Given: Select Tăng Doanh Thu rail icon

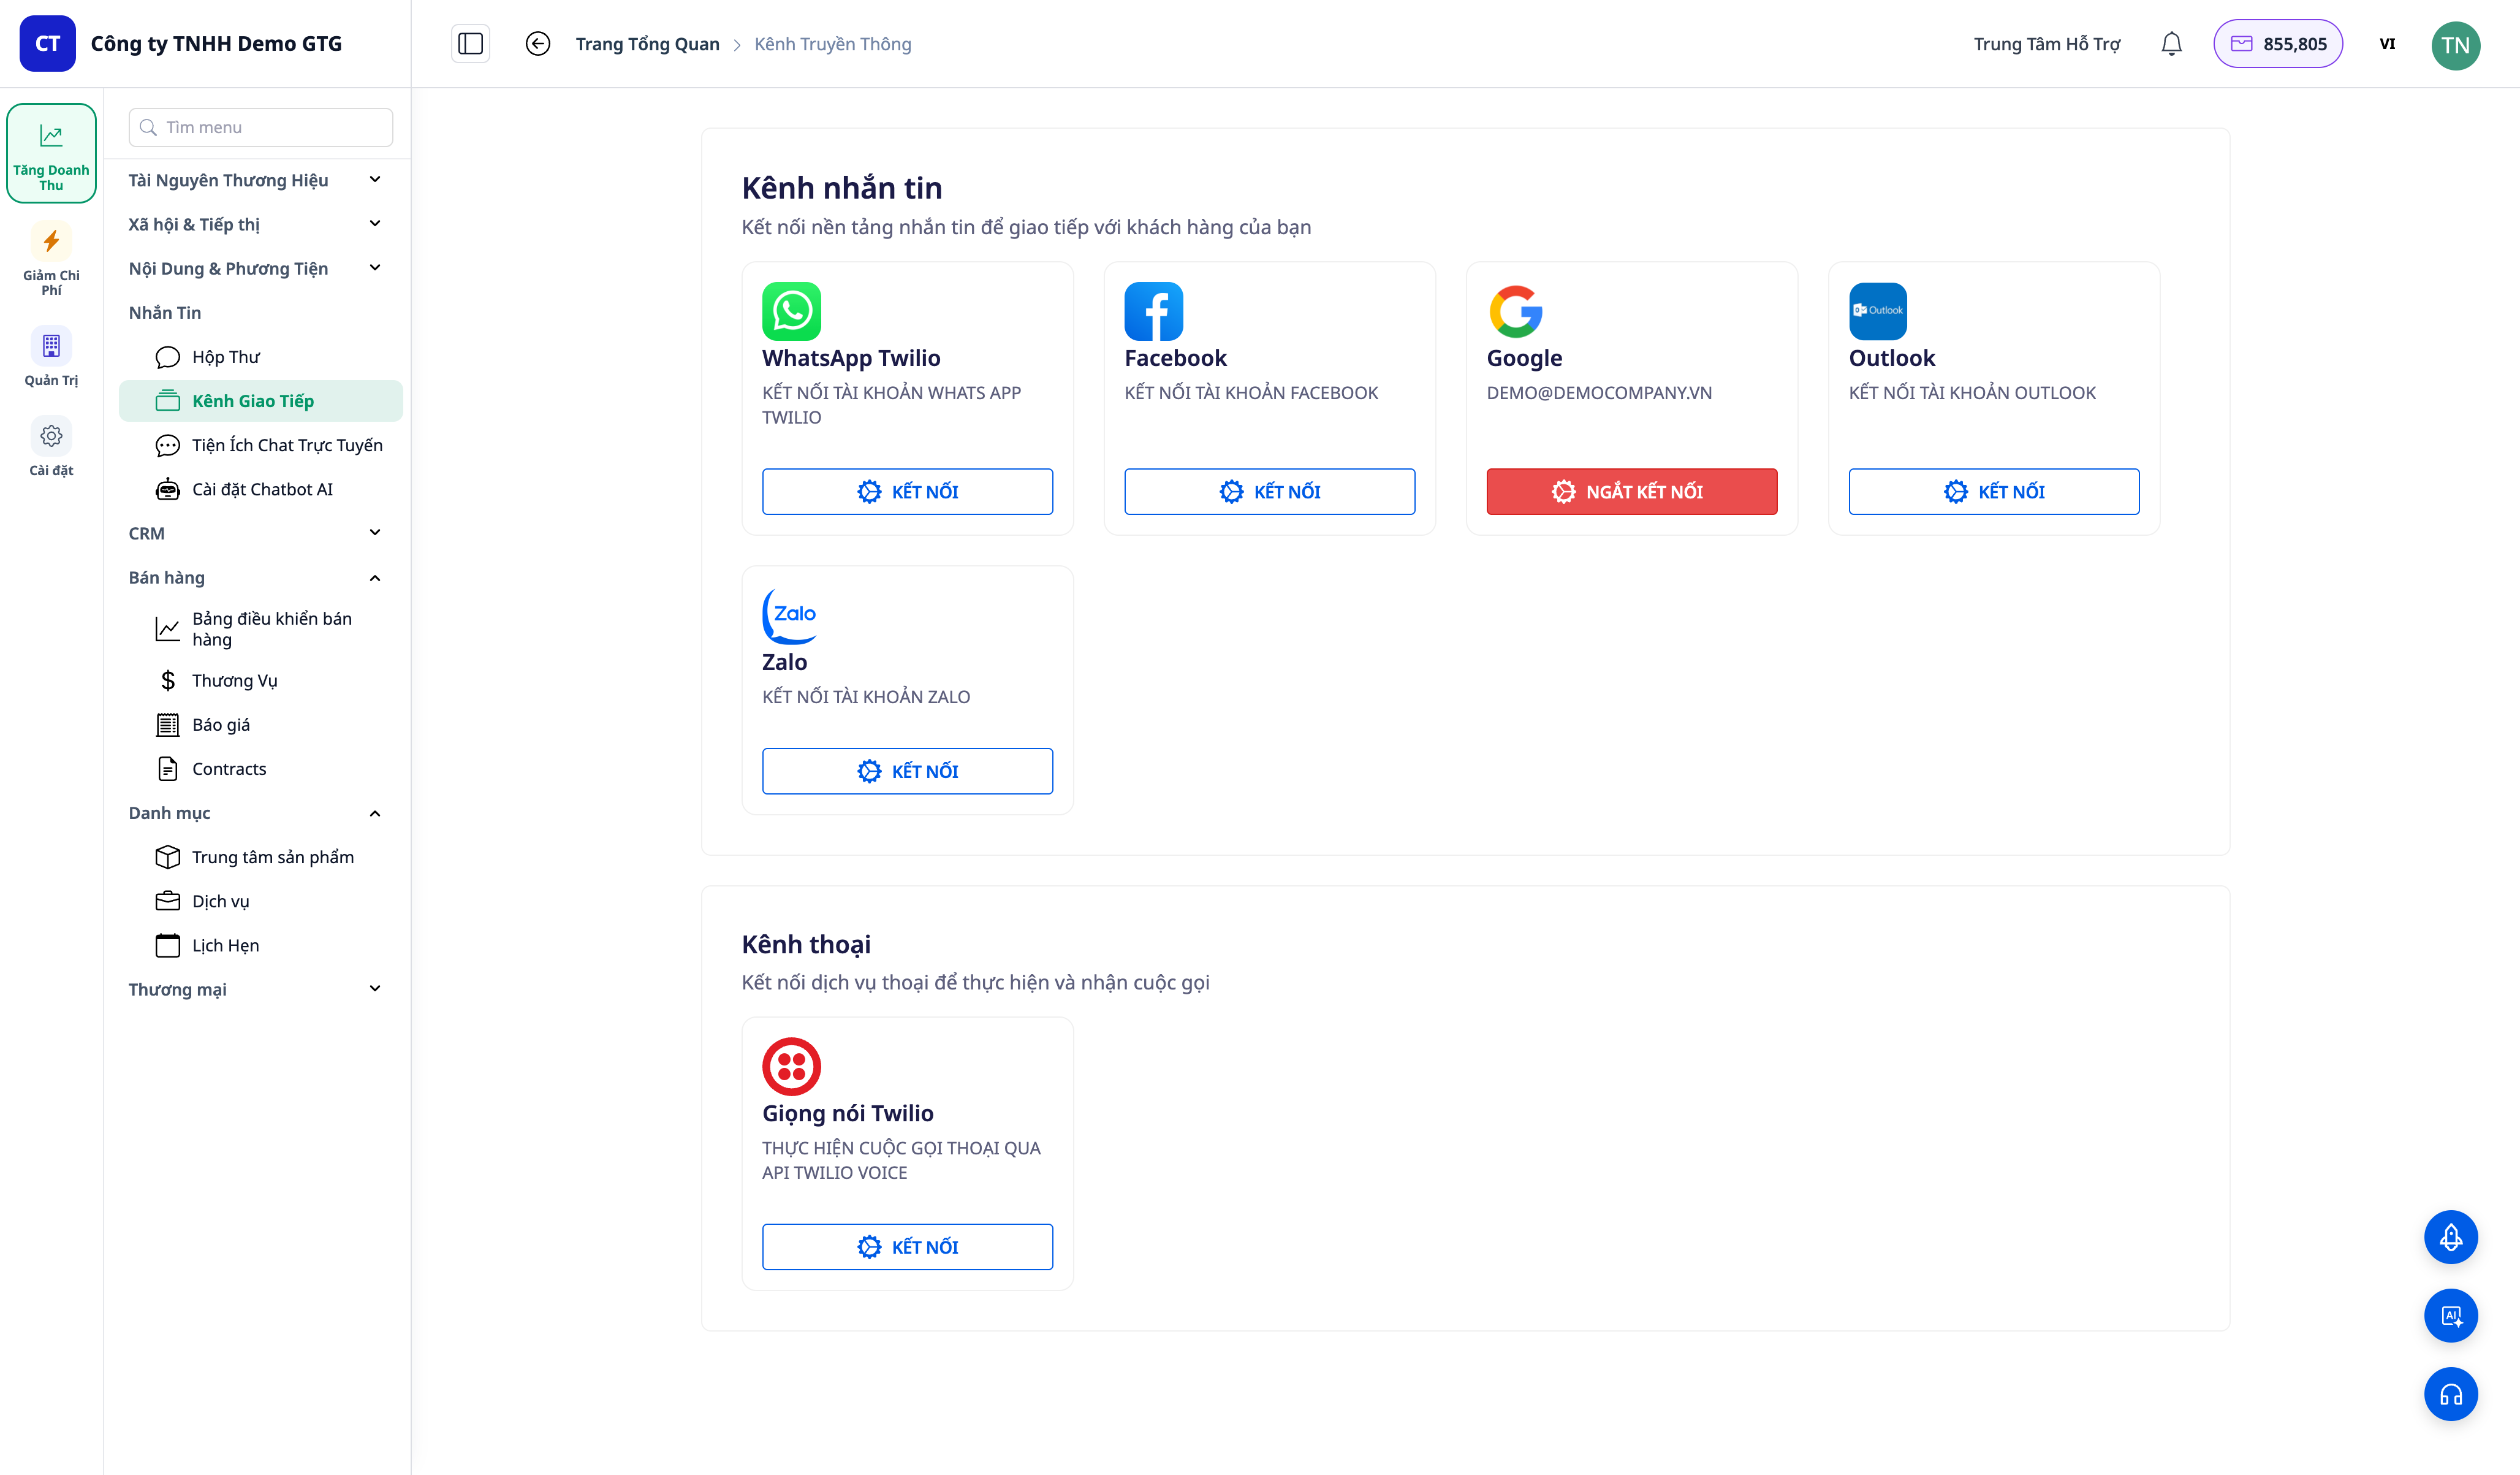Looking at the screenshot, I should click(x=51, y=153).
